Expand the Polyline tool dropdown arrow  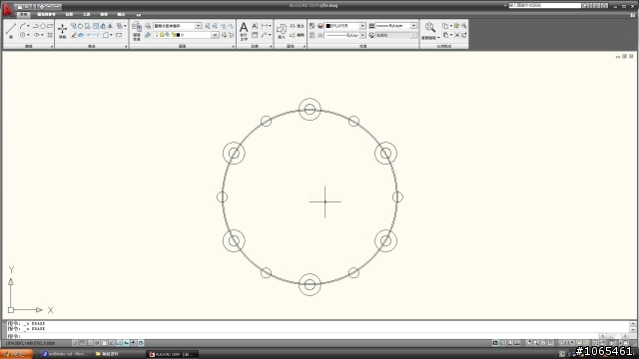tap(28, 26)
